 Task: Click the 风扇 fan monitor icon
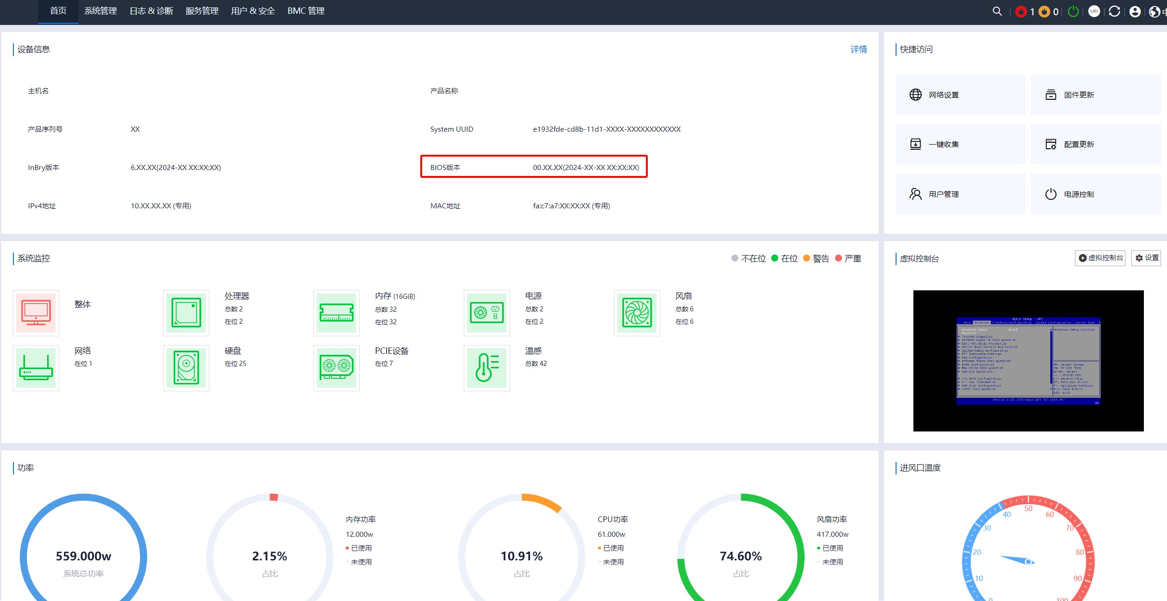637,313
